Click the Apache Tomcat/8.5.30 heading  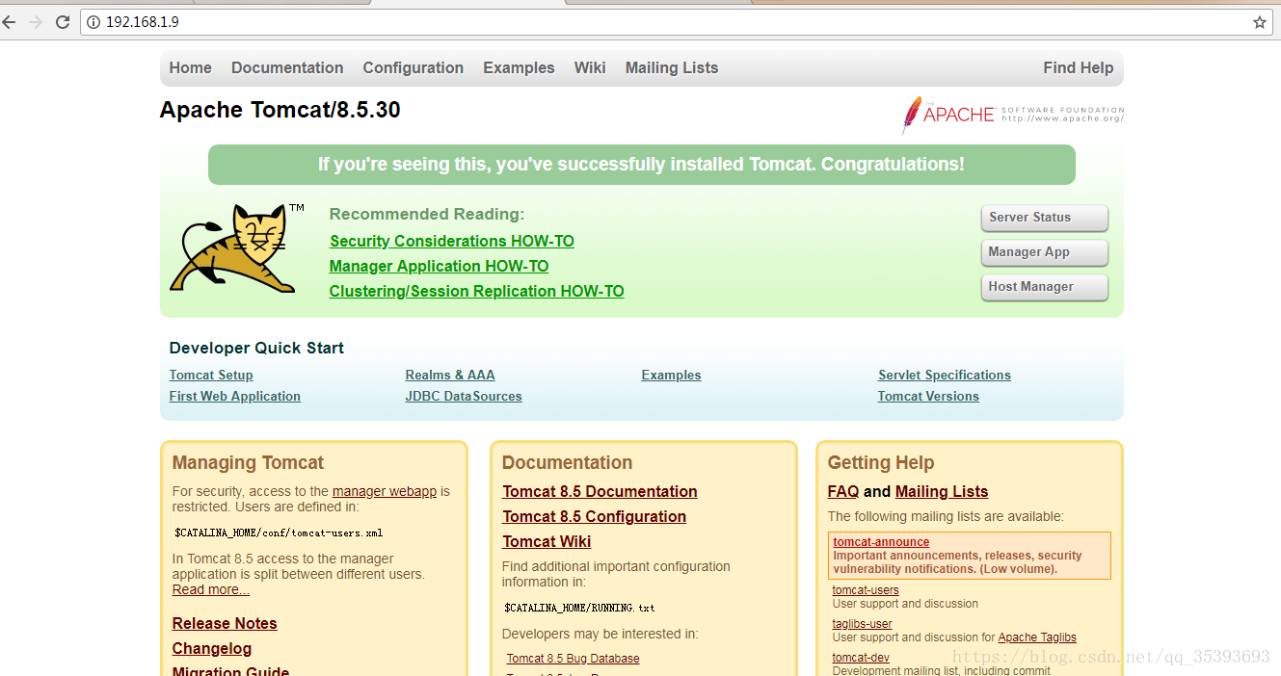[280, 110]
